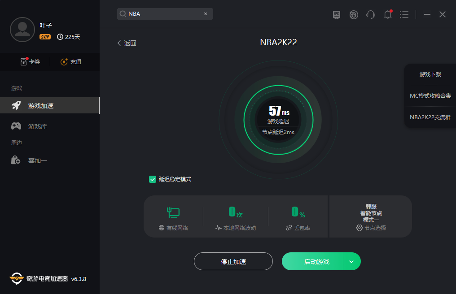Click 丢包率 packet loss label
Screen dimensions: 456x294
pyautogui.click(x=302, y=228)
